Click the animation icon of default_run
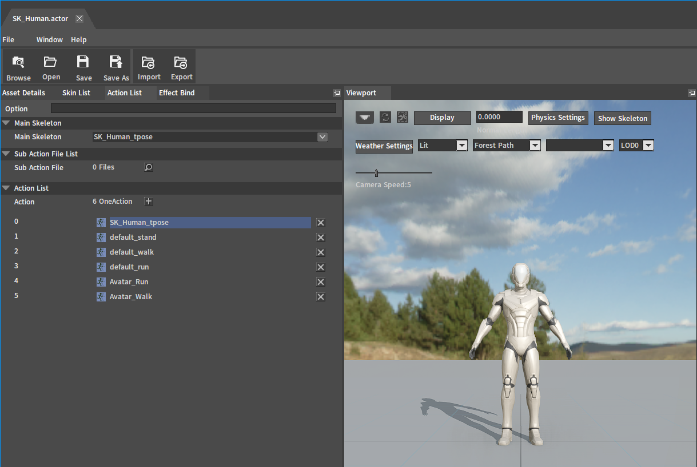The width and height of the screenshot is (697, 467). coord(101,267)
